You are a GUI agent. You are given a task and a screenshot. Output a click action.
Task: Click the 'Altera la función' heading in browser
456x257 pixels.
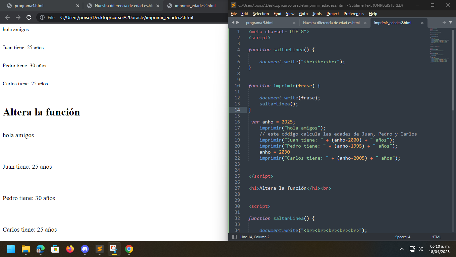41,112
